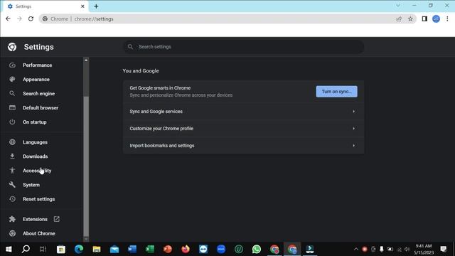Screen dimensions: 455x256
Task: Click Turn on sync button
Action: point(336,92)
